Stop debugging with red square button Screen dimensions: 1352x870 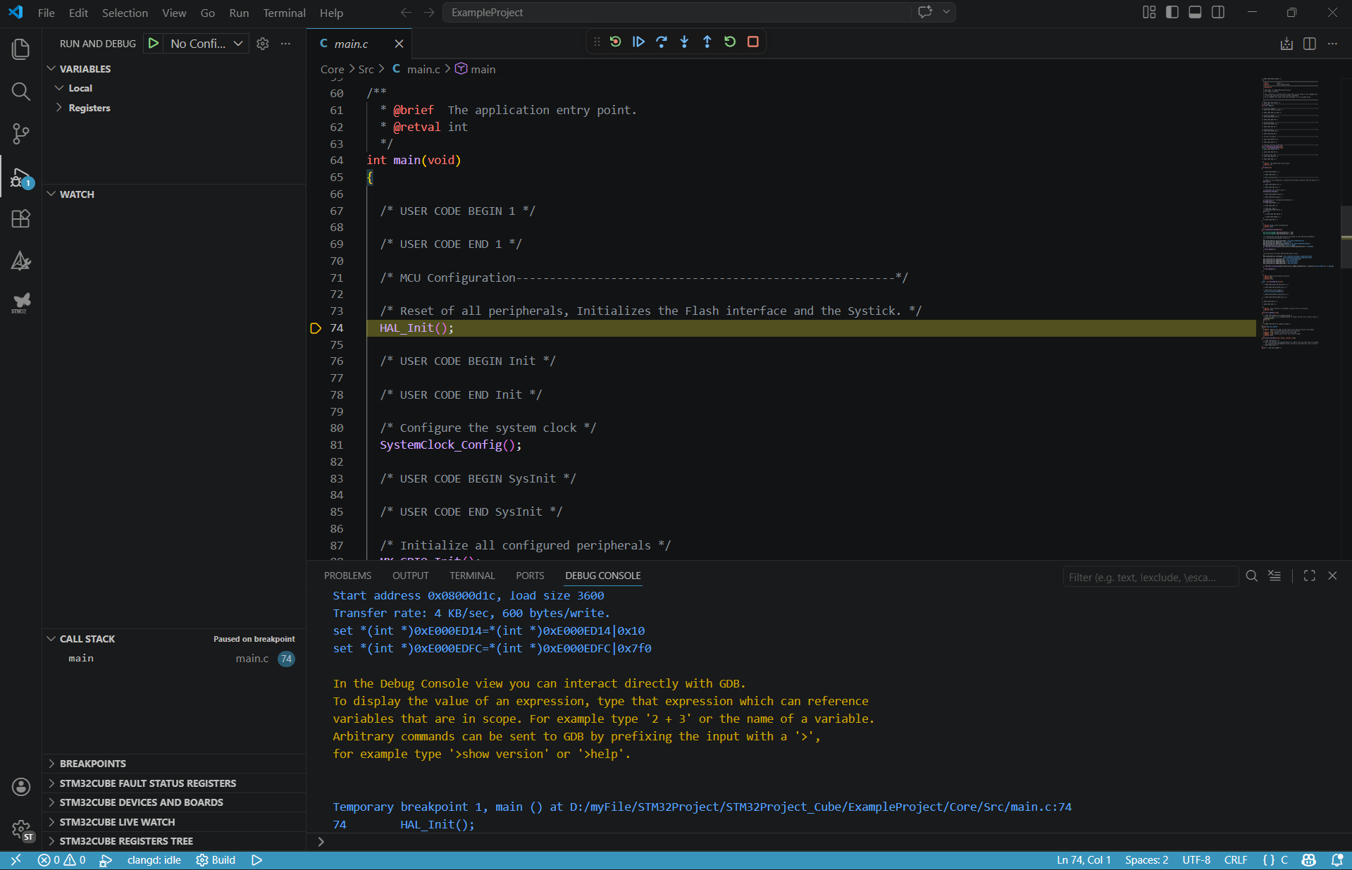752,42
